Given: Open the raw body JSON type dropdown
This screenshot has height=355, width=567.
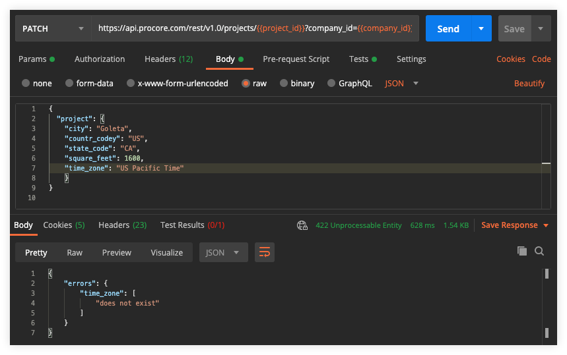Looking at the screenshot, I should 401,84.
